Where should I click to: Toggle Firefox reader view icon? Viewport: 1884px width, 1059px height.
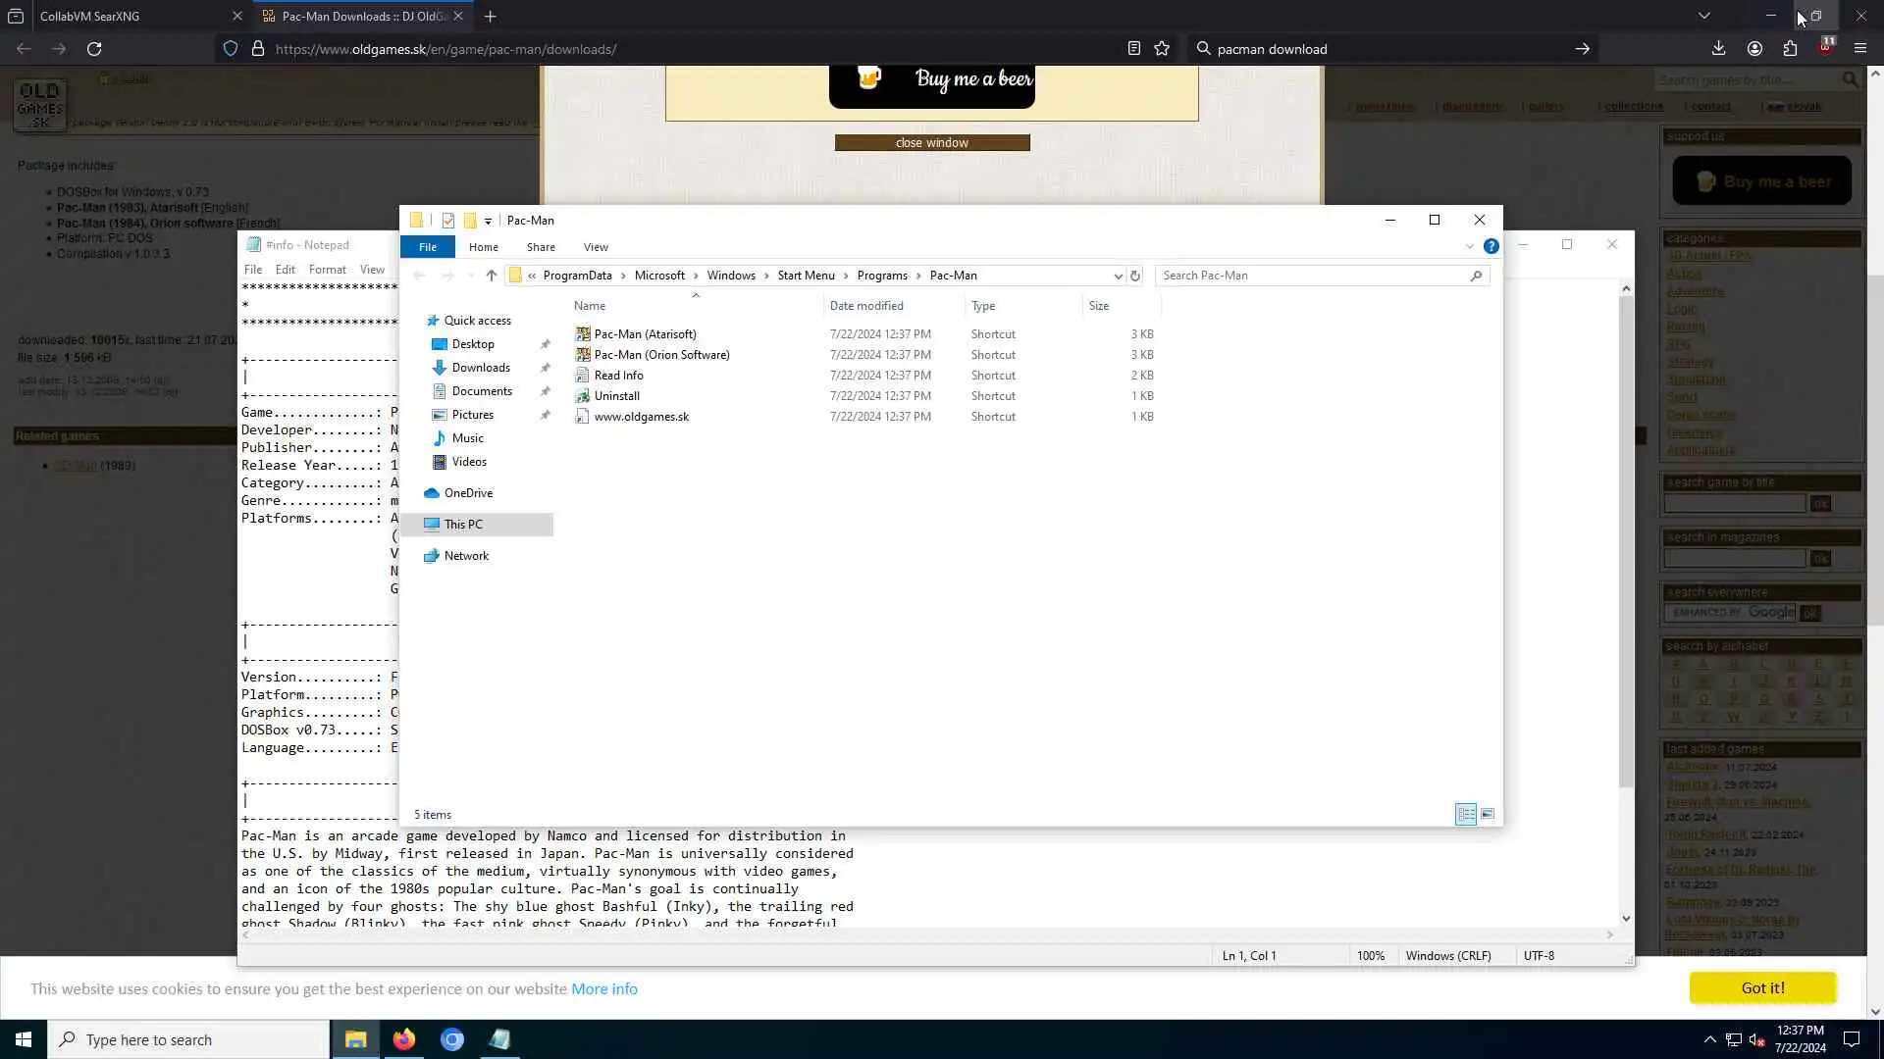pyautogui.click(x=1133, y=49)
